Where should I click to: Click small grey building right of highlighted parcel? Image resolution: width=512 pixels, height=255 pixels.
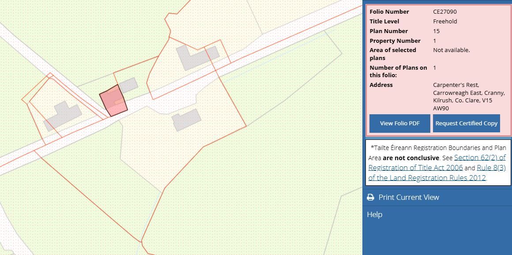point(128,85)
